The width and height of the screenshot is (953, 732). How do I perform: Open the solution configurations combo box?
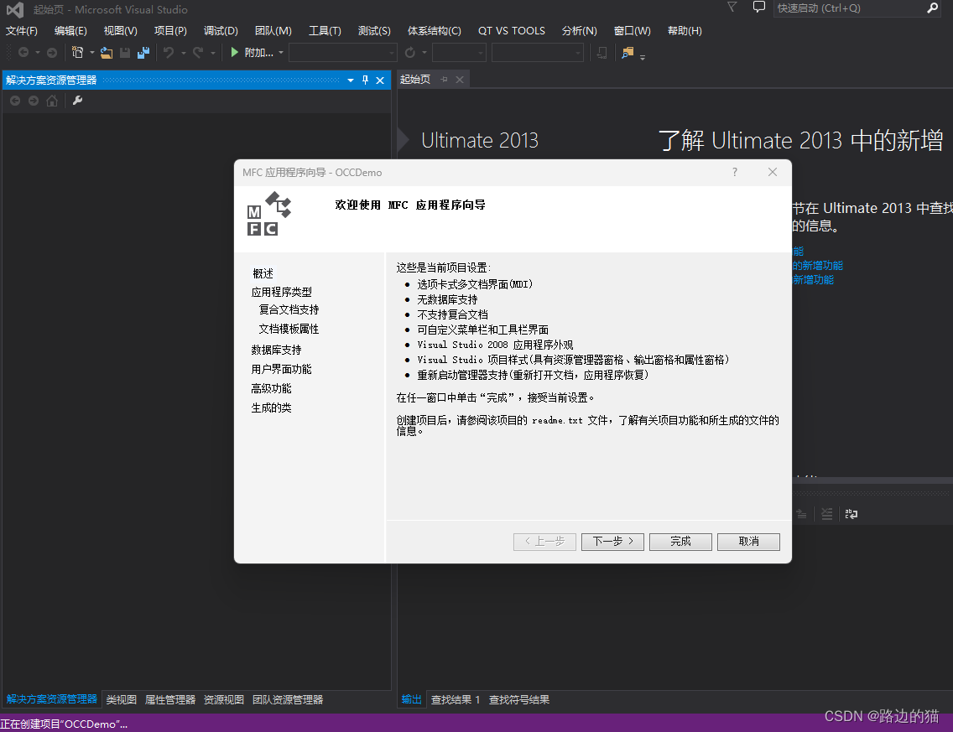458,53
